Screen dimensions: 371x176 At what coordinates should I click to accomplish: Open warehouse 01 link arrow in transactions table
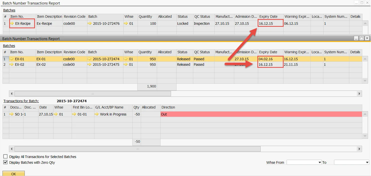pos(56,114)
